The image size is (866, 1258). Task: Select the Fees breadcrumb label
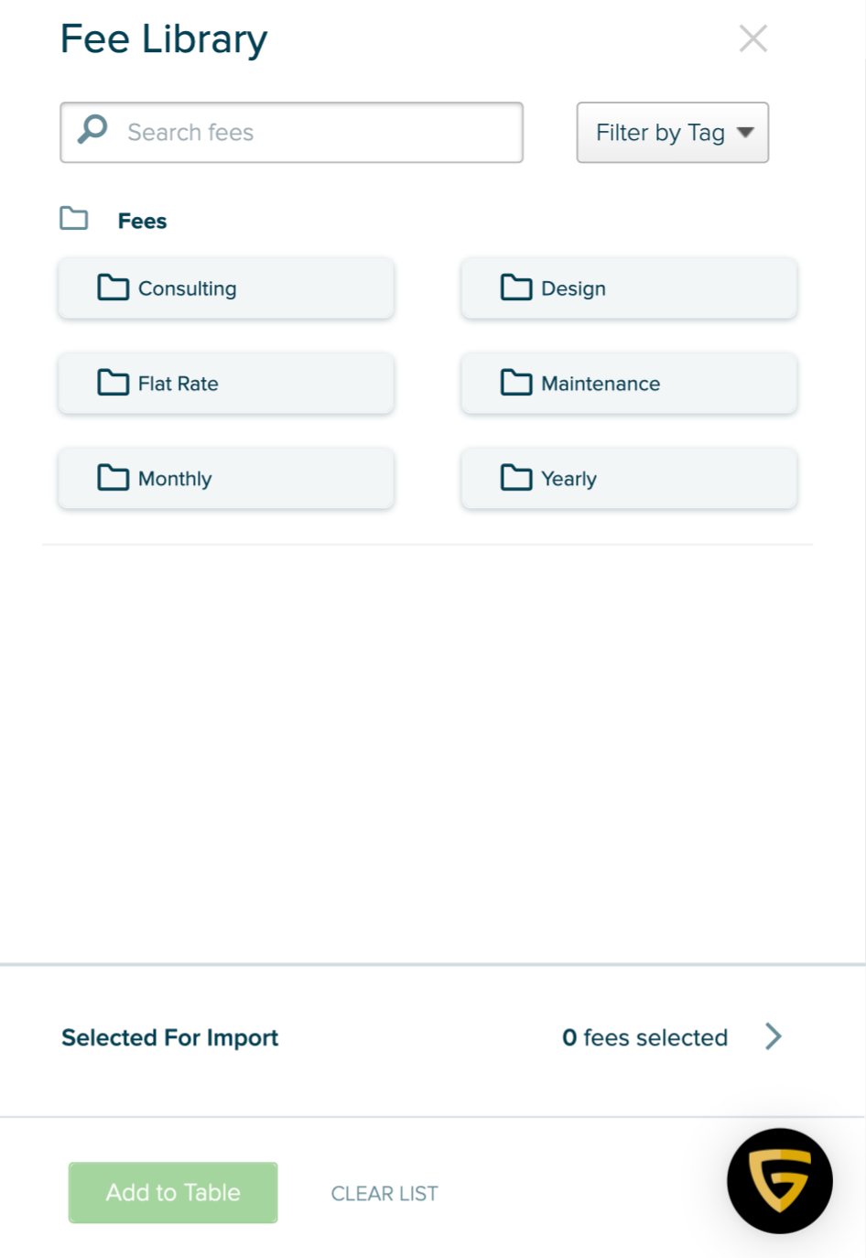(142, 221)
